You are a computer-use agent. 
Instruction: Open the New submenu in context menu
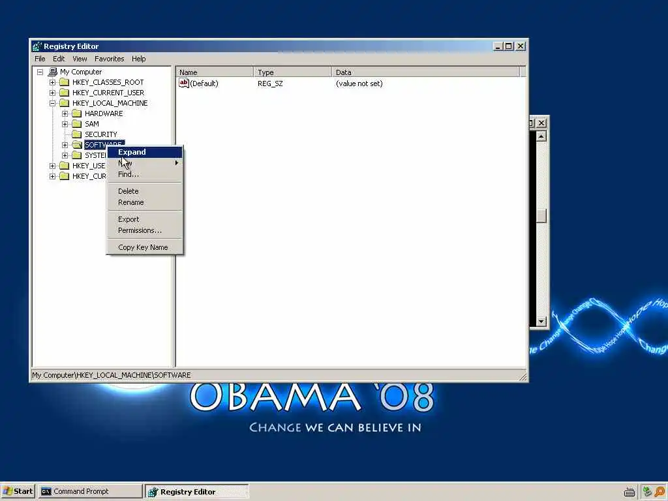[145, 163]
